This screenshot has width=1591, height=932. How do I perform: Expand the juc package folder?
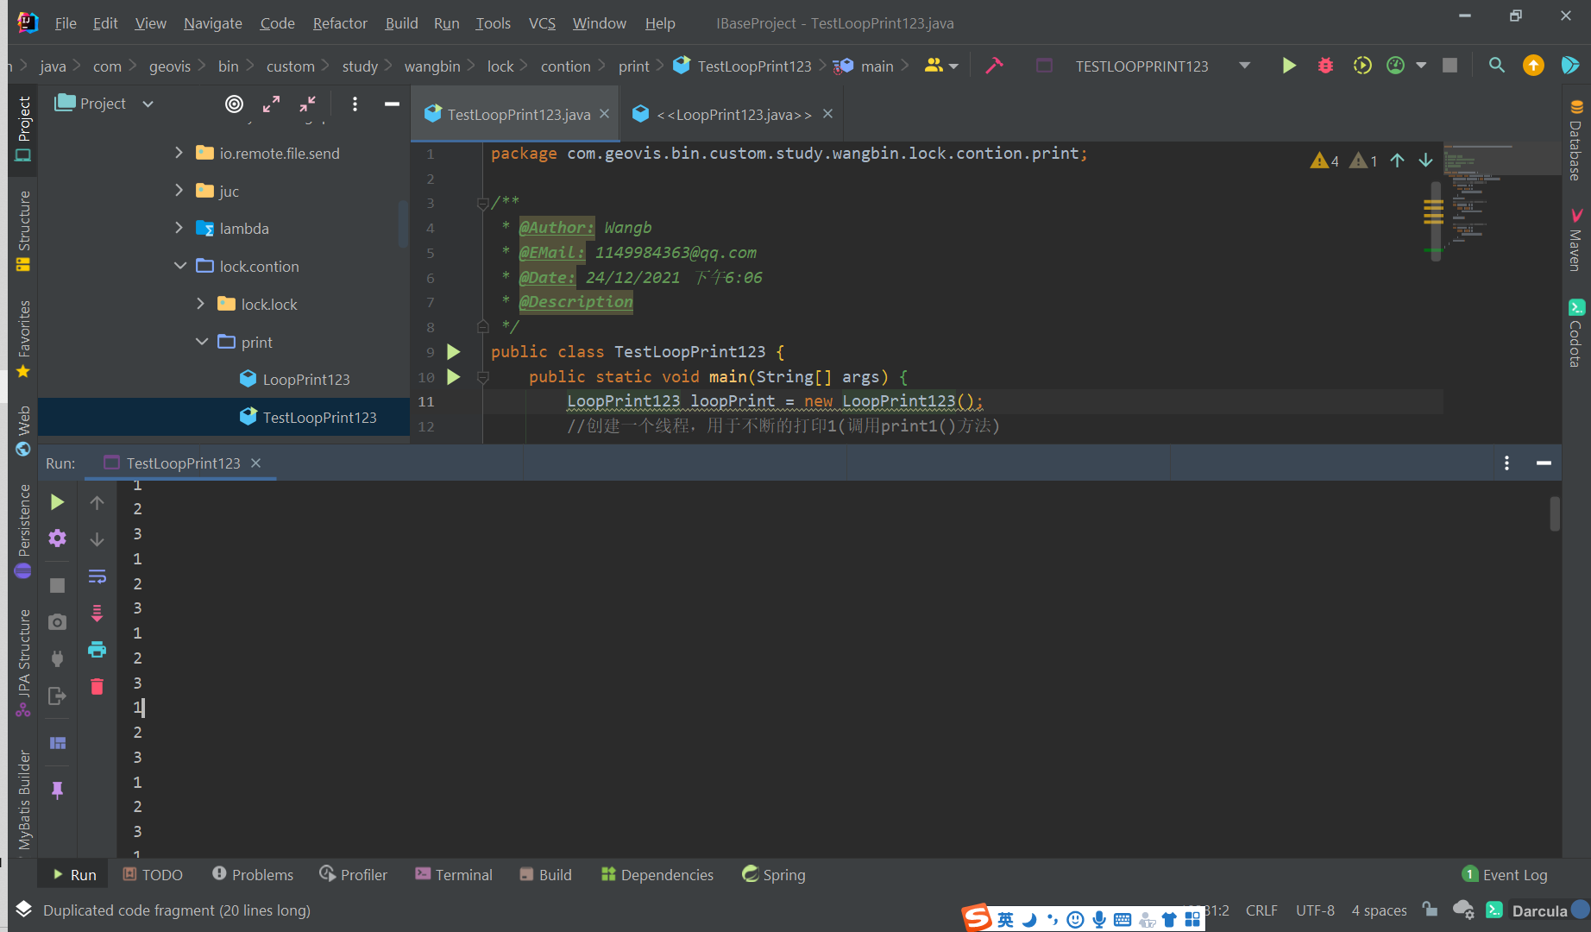pyautogui.click(x=179, y=190)
